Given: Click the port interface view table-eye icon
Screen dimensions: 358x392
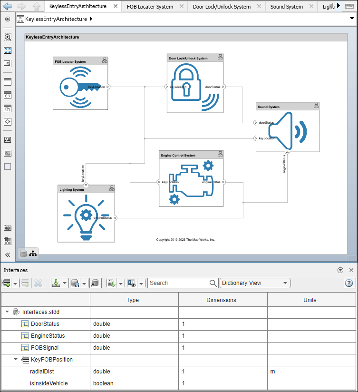Looking at the screenshot, I should point(132,283).
